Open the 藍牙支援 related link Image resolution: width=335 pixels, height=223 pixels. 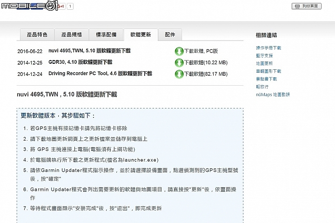(264, 55)
